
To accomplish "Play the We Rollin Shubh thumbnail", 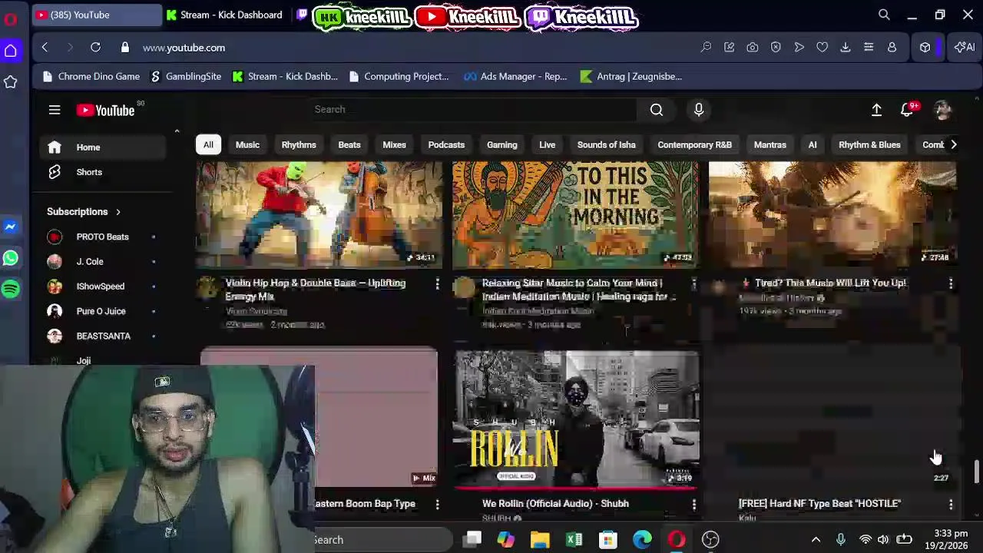I will (x=576, y=419).
